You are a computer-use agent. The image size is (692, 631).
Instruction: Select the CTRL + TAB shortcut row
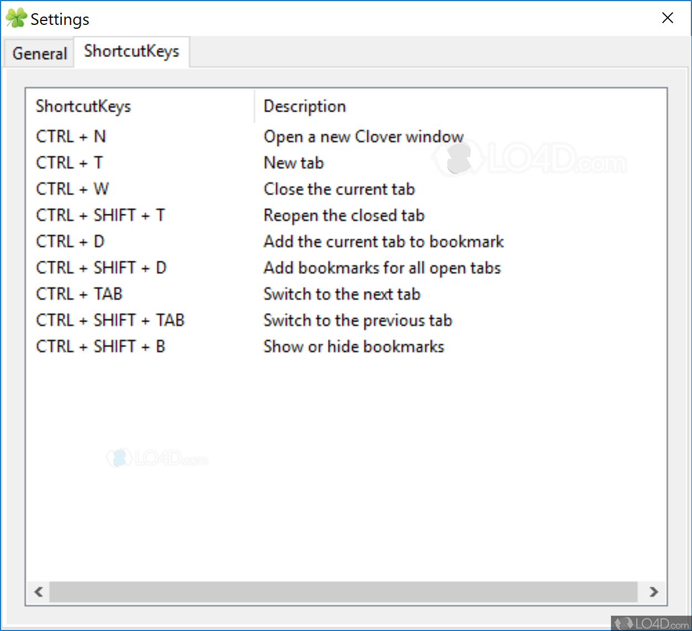(79, 294)
